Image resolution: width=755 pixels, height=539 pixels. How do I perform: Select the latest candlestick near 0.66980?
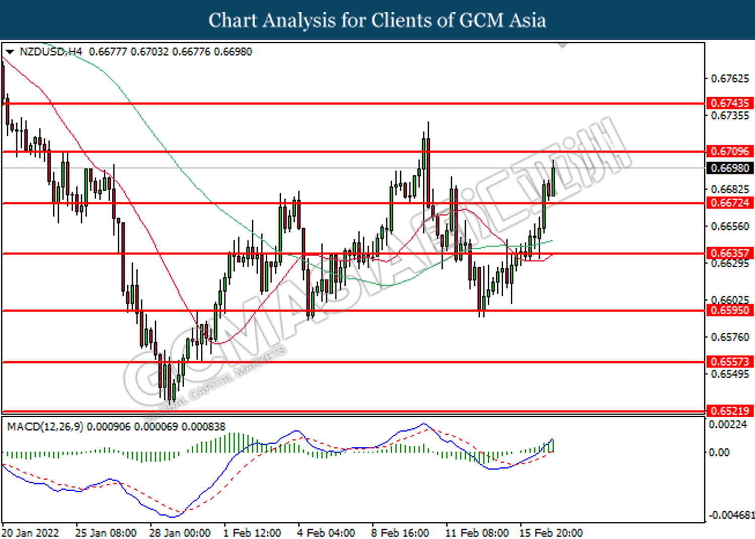tap(553, 179)
